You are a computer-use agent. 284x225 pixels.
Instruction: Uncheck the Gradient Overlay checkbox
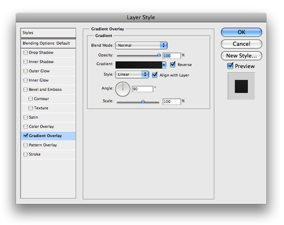click(26, 135)
